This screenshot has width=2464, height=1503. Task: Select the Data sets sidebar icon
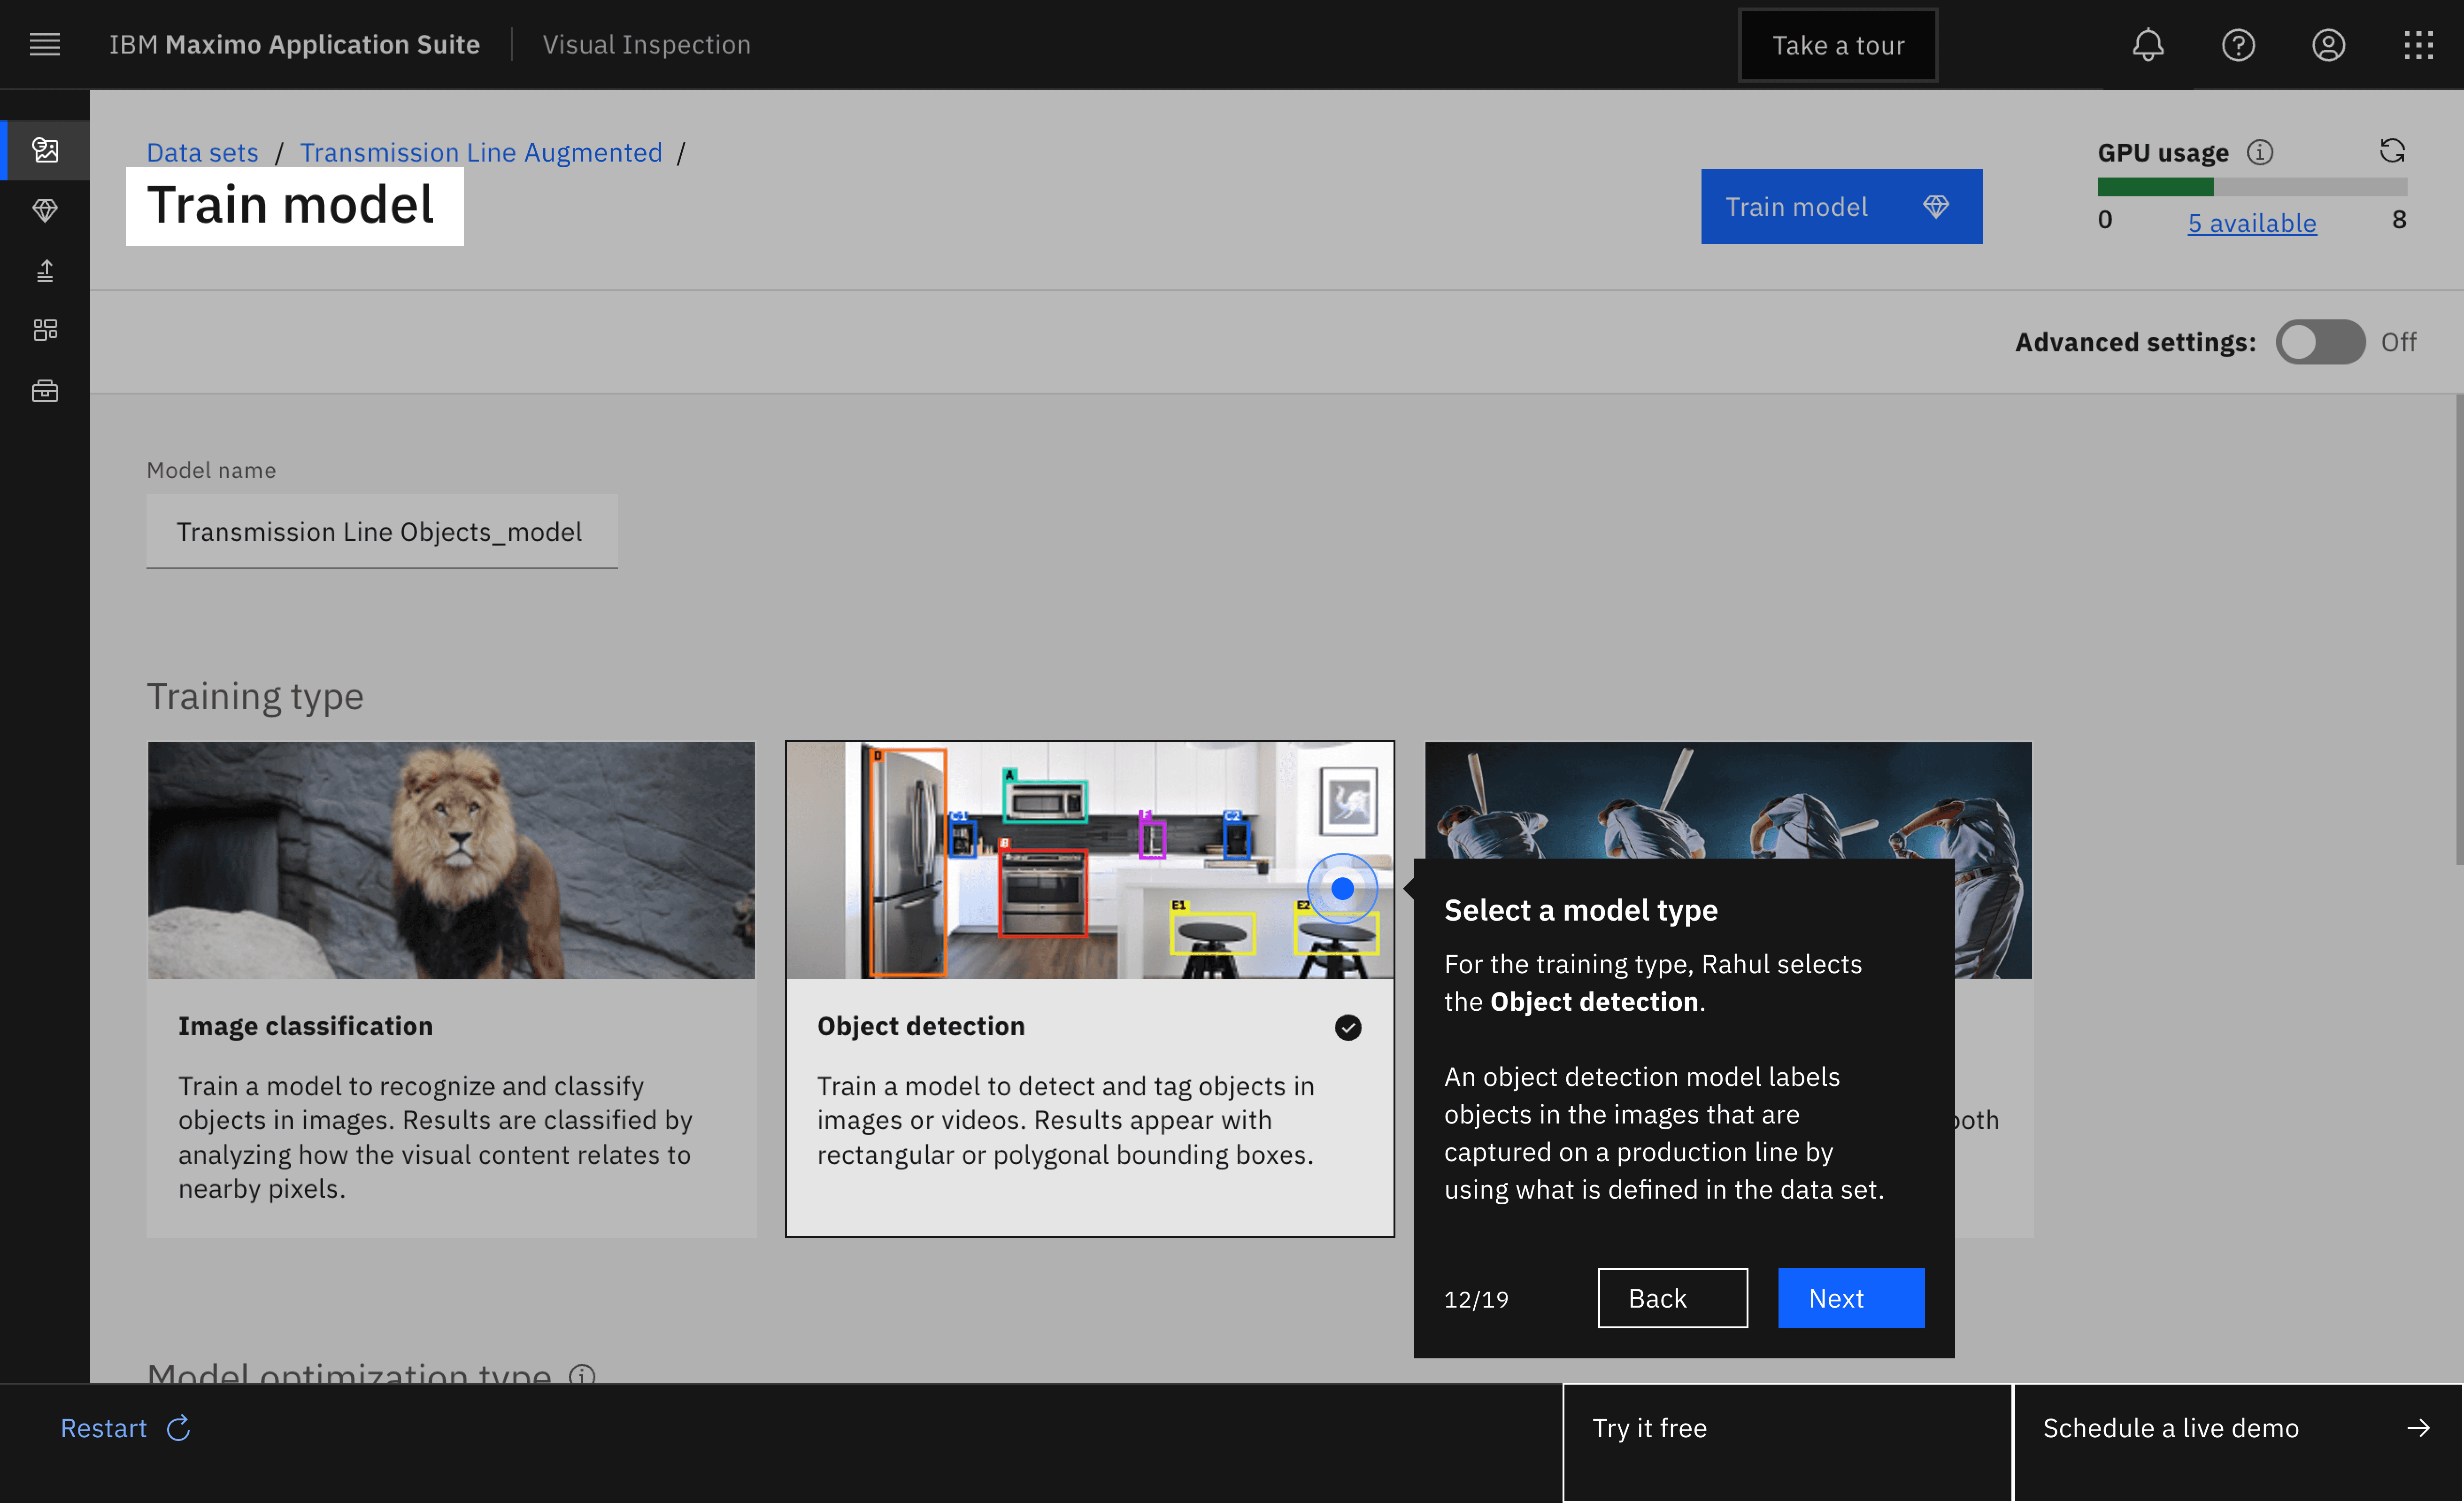click(45, 150)
